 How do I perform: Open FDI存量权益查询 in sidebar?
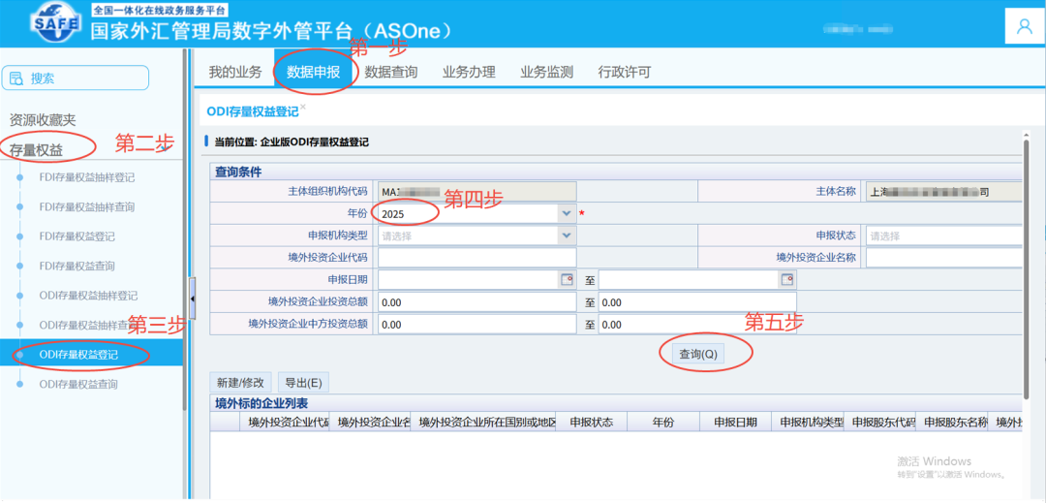coord(77,267)
